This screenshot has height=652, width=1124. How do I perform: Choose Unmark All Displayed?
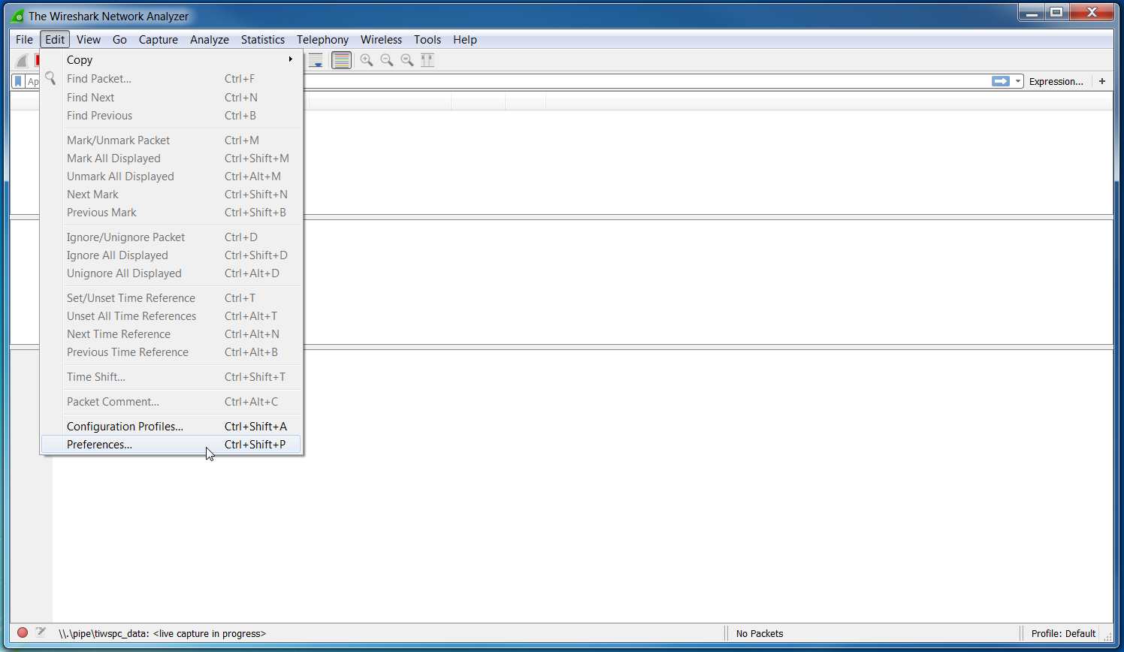click(172, 177)
